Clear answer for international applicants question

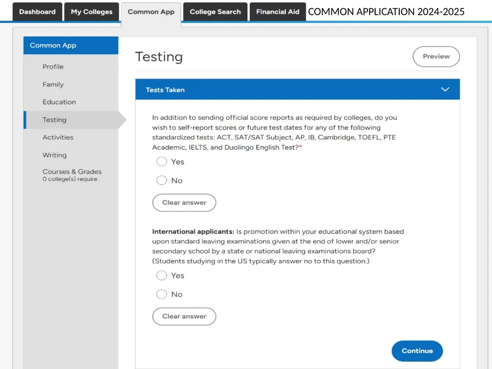tap(184, 316)
